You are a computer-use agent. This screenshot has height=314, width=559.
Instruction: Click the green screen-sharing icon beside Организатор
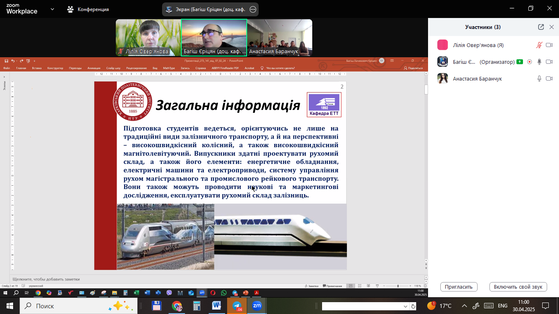click(520, 62)
